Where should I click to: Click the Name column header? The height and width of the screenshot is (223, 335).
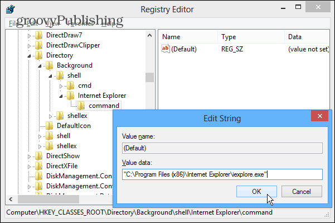[188, 37]
